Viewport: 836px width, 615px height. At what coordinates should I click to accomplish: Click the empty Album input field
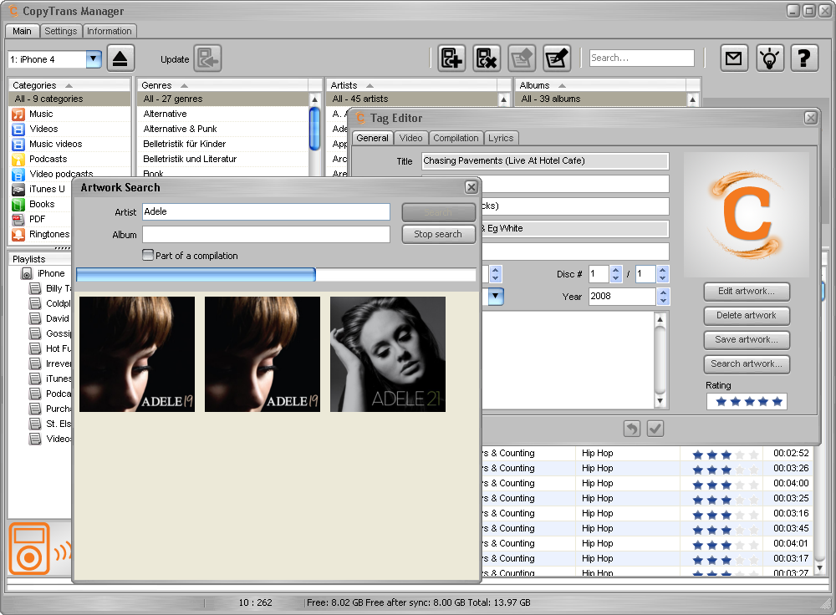pyautogui.click(x=266, y=235)
